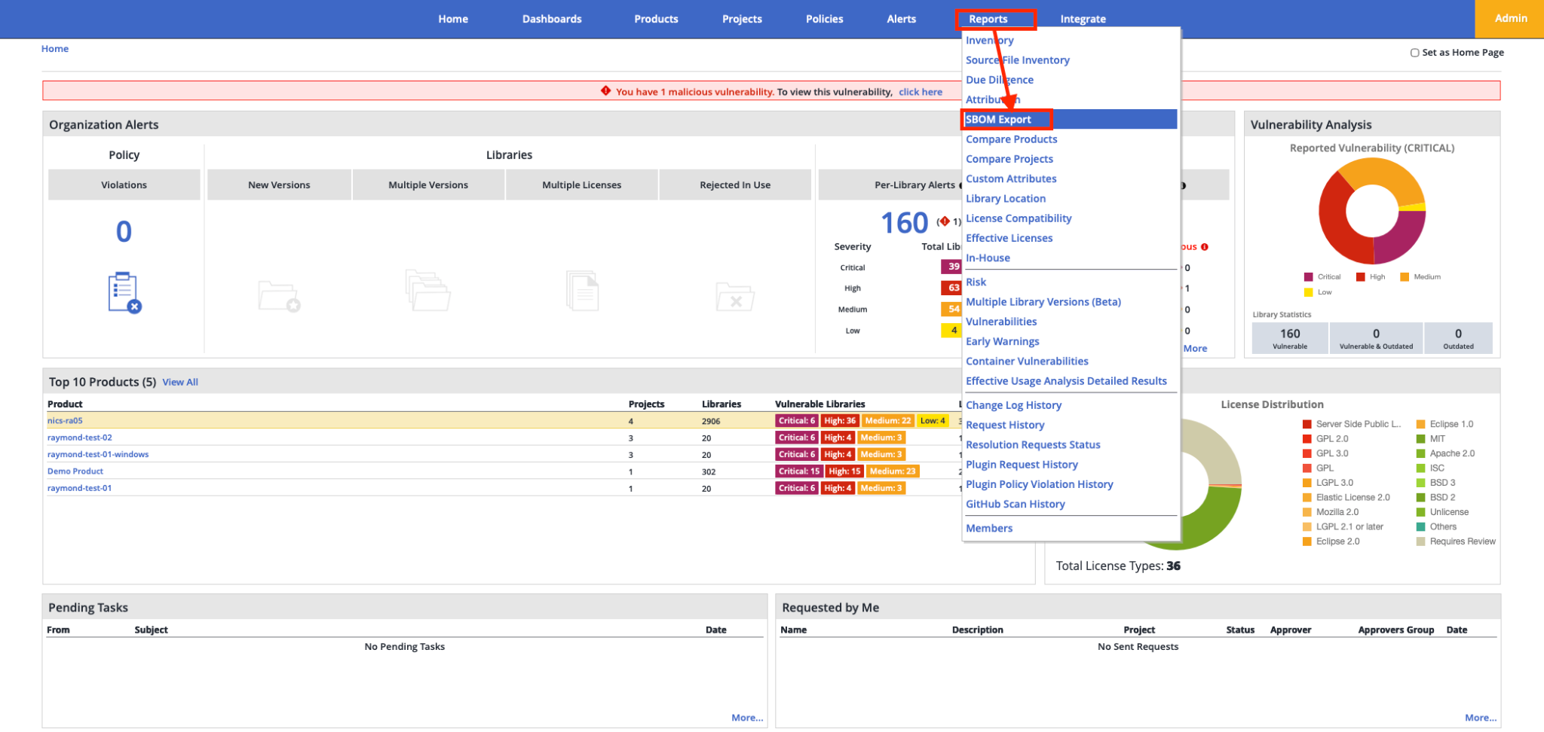
Task: Click the Rejected In Use folder icon
Action: pyautogui.click(x=735, y=297)
